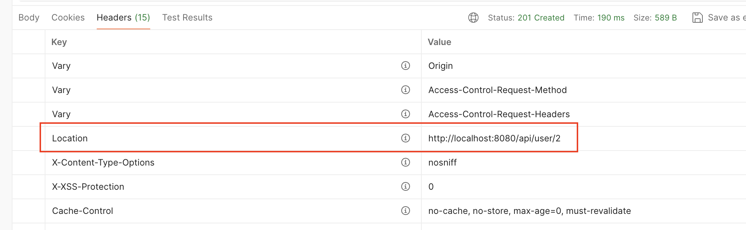Switch to the Test Results tab
Screen dimensions: 746x230
[x=187, y=17]
